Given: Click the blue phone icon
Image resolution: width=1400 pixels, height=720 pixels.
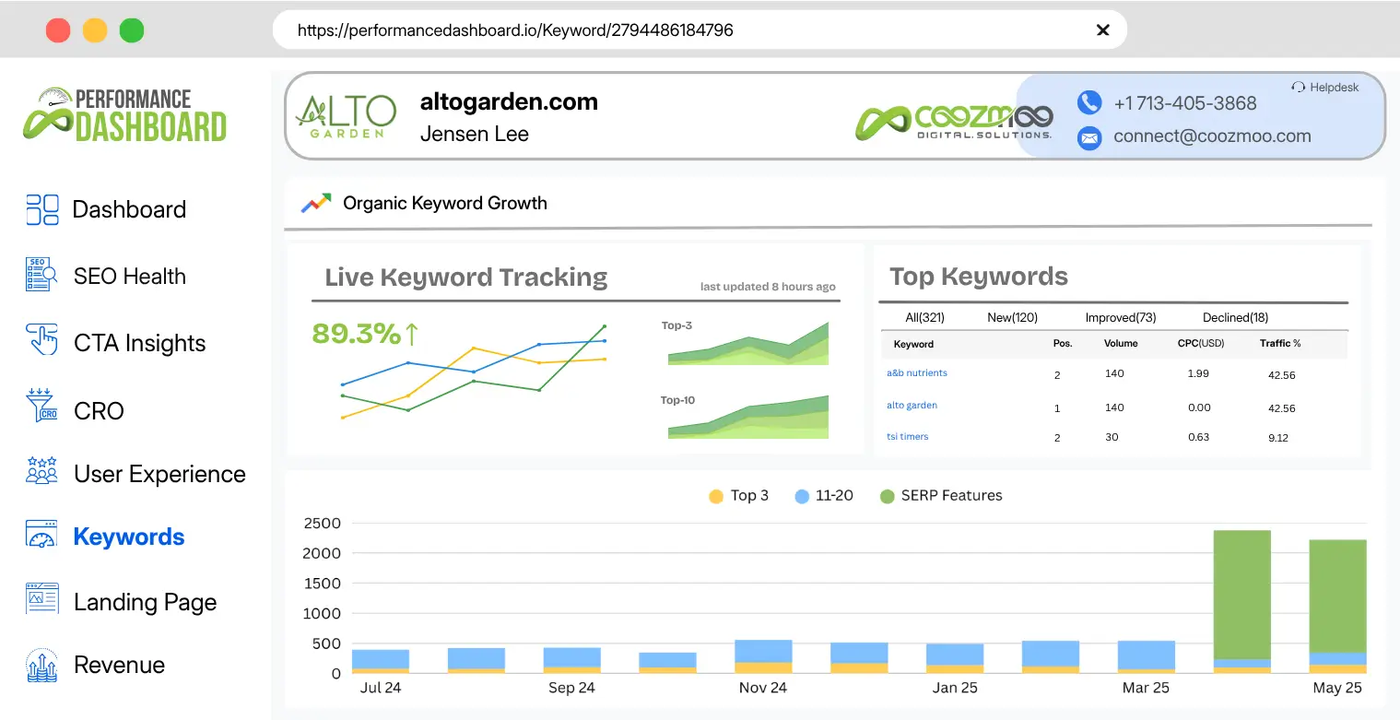Looking at the screenshot, I should pos(1089,102).
